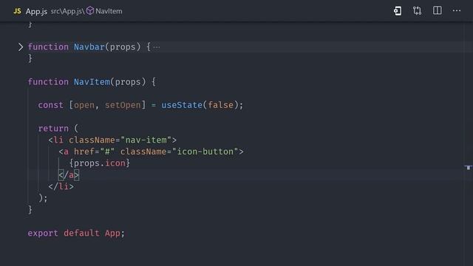Image resolution: width=473 pixels, height=266 pixels.
Task: Click the highlighted closing </a> tag
Action: point(69,175)
